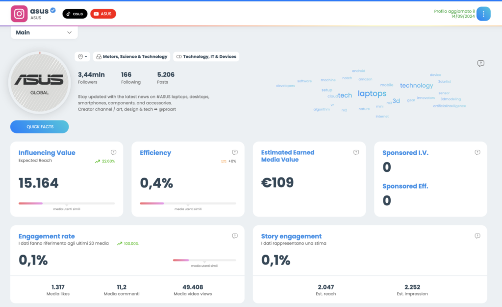The image size is (502, 307).
Task: Click the 2.047 Est. reach stat
Action: pos(326,290)
